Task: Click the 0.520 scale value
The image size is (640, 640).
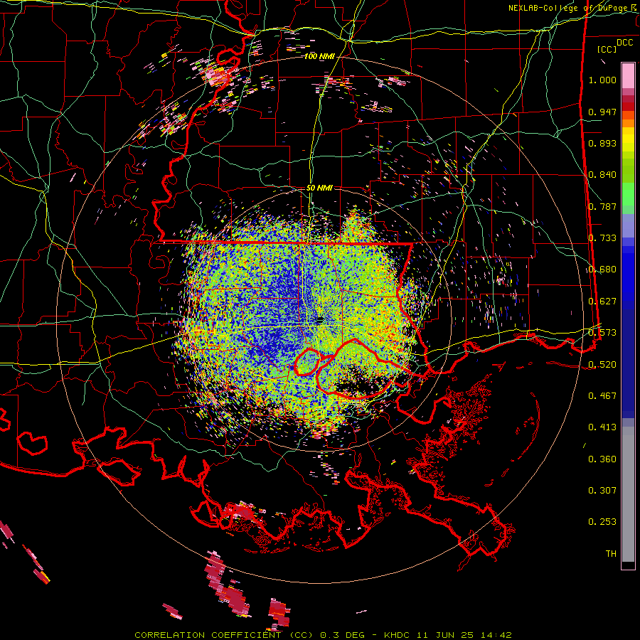Action: click(602, 365)
